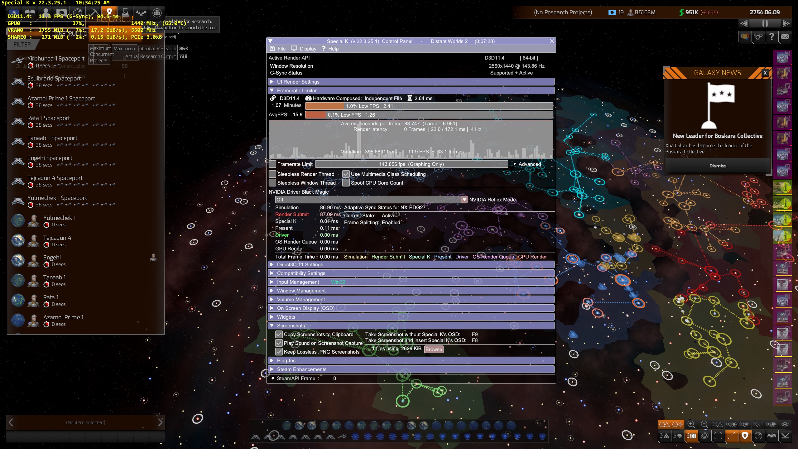798x449 pixels.
Task: Increase game speed with forward arrows
Action: [x=786, y=23]
